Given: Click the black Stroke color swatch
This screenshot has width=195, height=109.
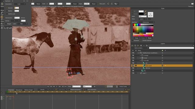Looking at the screenshot, I should 141,14.
